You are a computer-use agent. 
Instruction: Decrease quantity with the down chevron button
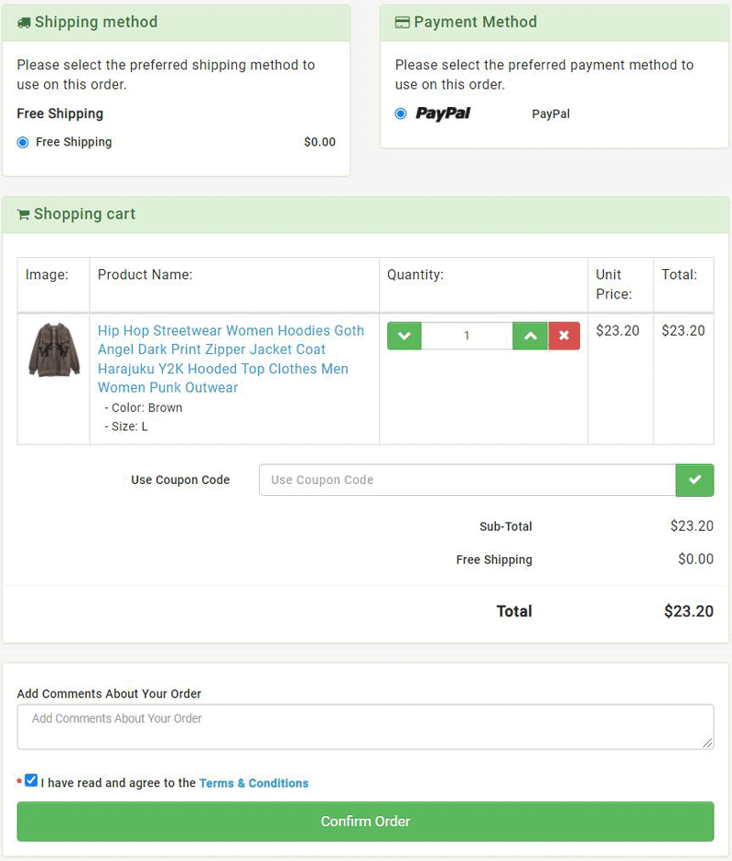tap(404, 336)
